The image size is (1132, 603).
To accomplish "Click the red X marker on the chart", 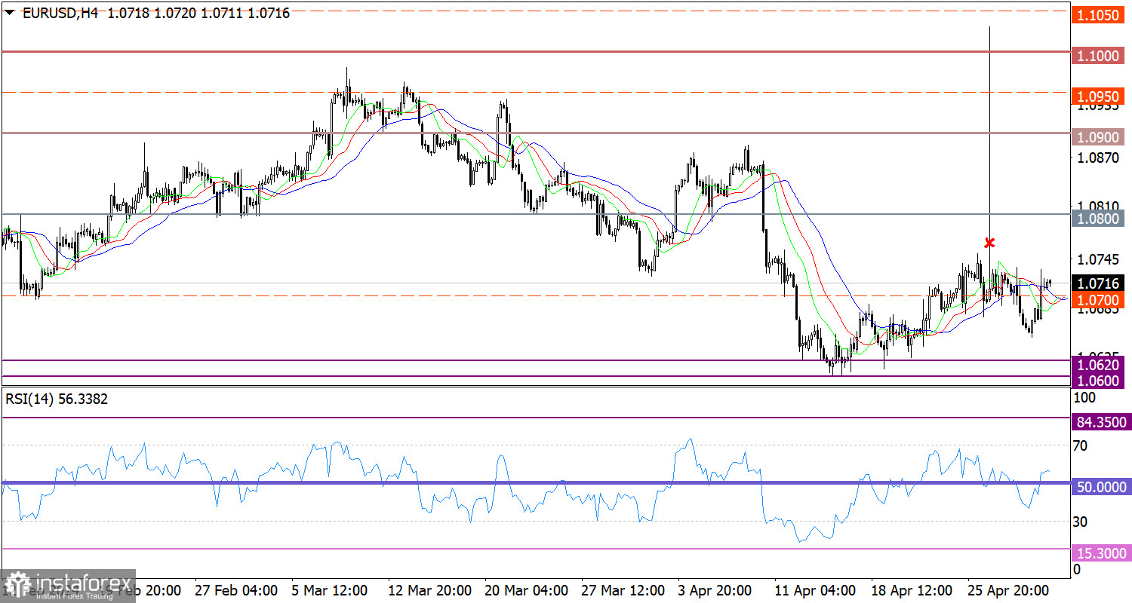I will coord(989,243).
